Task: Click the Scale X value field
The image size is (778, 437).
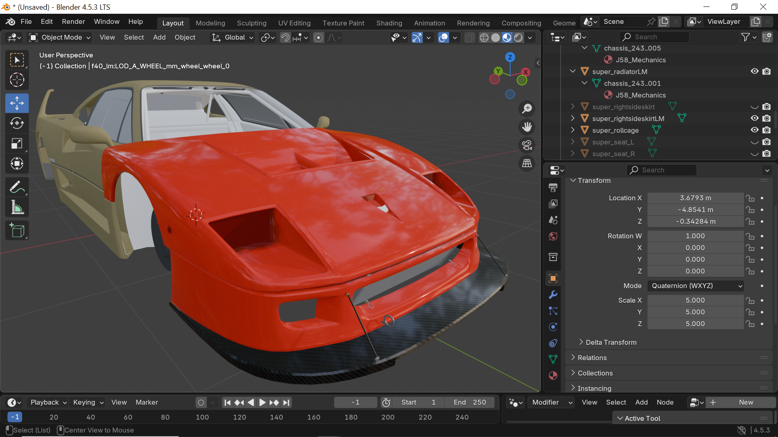Action: coord(695,300)
